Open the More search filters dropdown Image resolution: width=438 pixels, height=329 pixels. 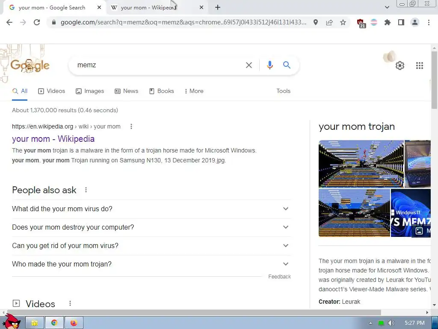[x=194, y=91]
